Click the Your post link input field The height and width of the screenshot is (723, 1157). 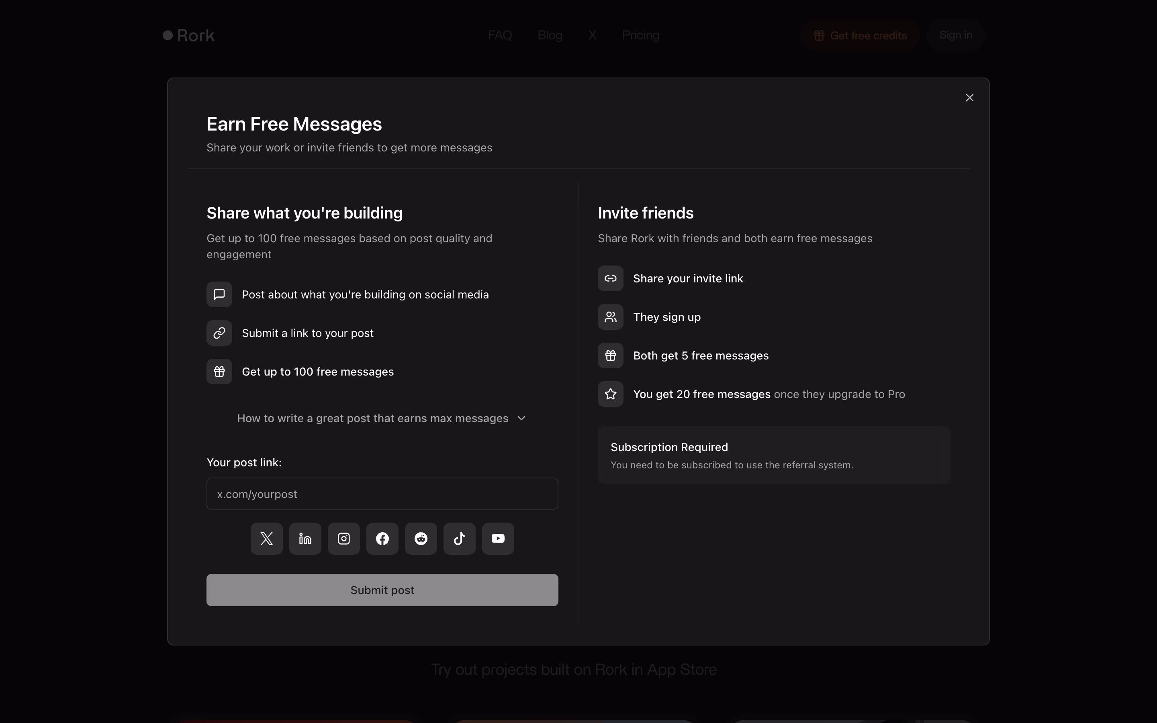pos(382,494)
